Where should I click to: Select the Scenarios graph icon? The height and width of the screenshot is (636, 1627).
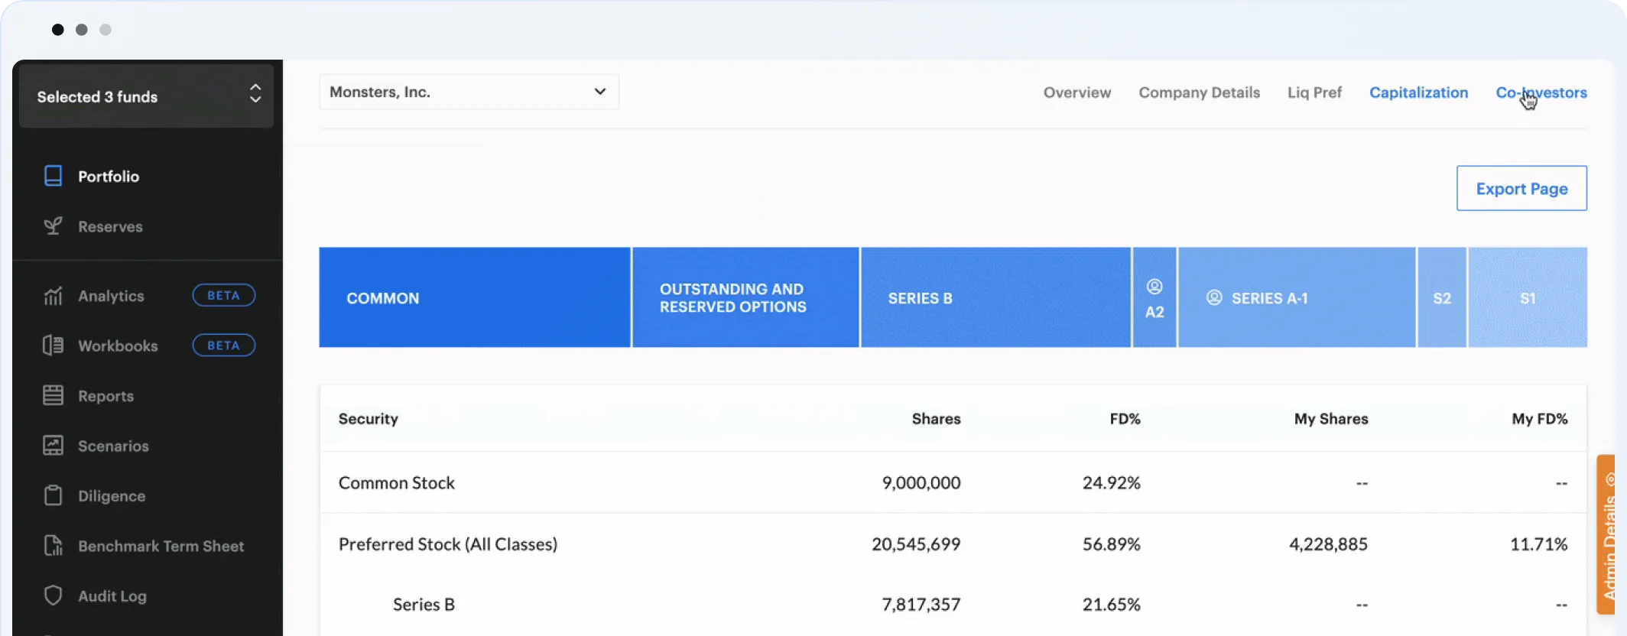(x=53, y=446)
